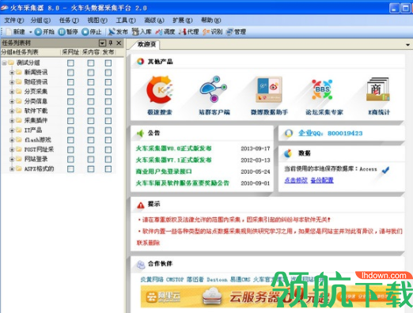
Task: Open the 高级(A) menu
Action: pos(154,21)
